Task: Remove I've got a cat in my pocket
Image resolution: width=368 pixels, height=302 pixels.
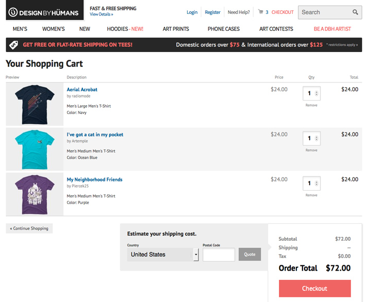Action: (x=311, y=150)
